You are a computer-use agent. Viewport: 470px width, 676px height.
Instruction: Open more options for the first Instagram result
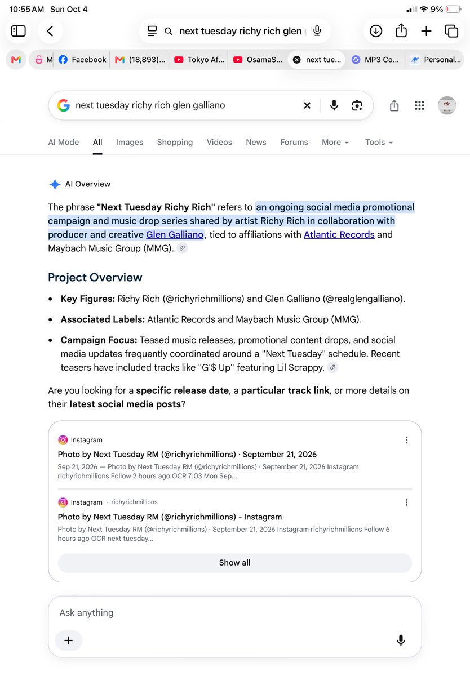(406, 440)
